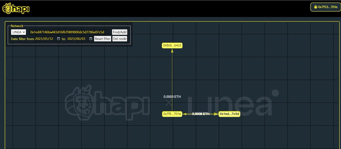This screenshot has width=341, height=149.
Task: Select the 0x7f5...701e graph node
Action: pyautogui.click(x=172, y=114)
